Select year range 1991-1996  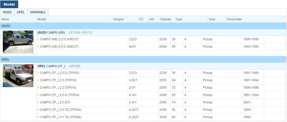pyautogui.click(x=251, y=73)
